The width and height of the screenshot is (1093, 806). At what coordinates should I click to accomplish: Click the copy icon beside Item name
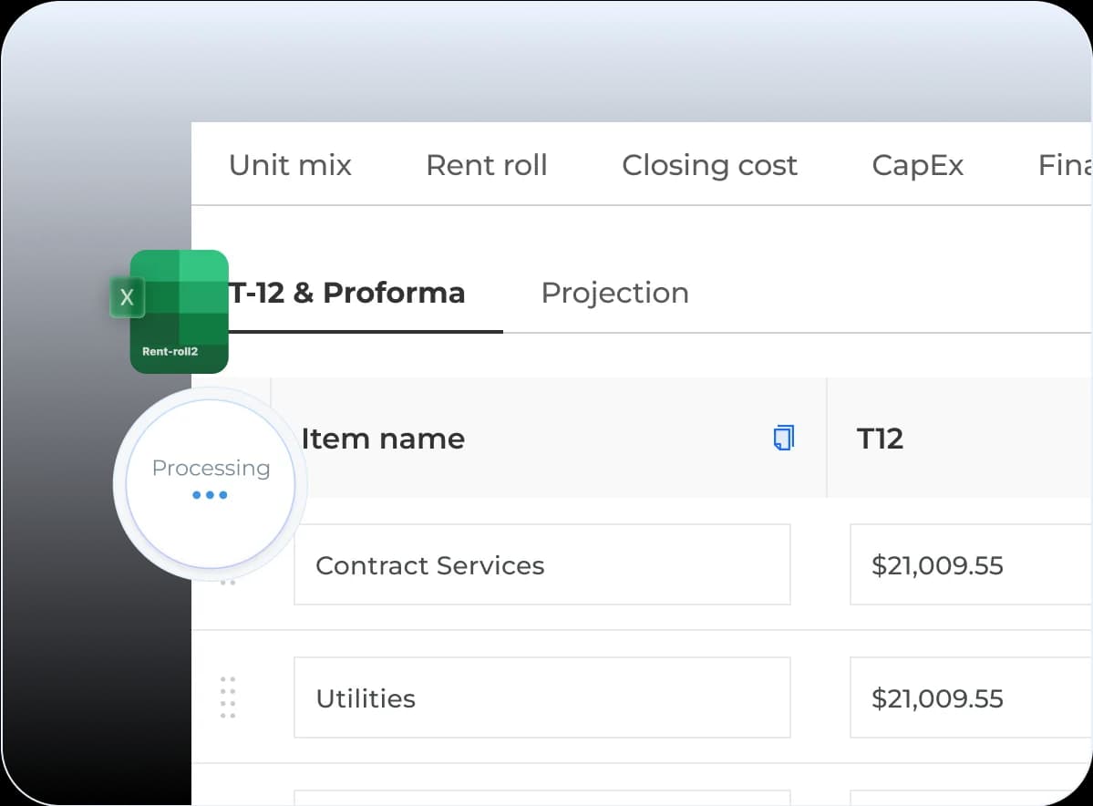(x=783, y=439)
